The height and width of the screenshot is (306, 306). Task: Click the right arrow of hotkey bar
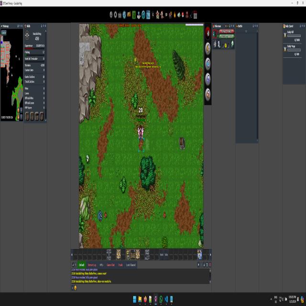click(x=210, y=255)
